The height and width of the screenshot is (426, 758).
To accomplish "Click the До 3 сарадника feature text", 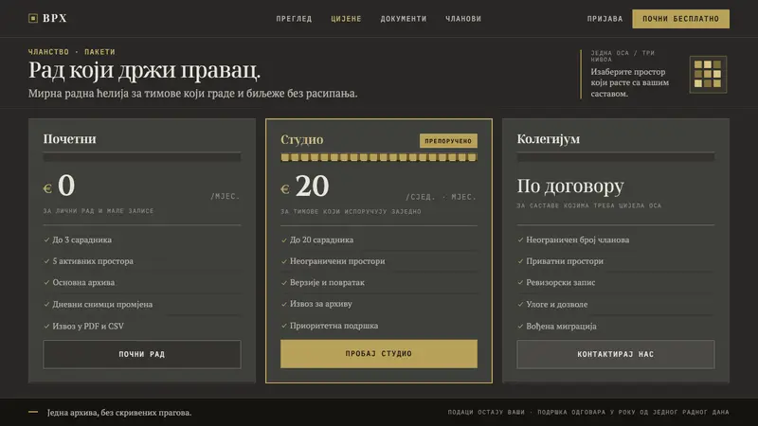I will [82, 240].
